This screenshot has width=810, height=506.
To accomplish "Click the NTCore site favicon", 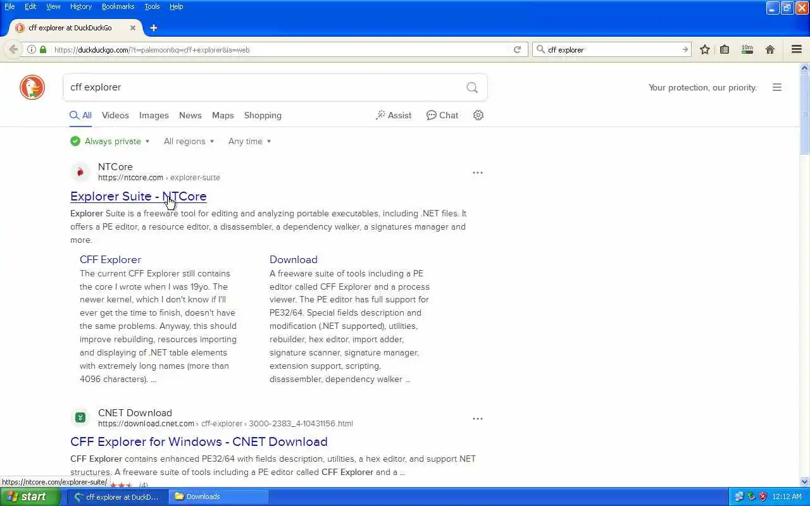I will [80, 172].
